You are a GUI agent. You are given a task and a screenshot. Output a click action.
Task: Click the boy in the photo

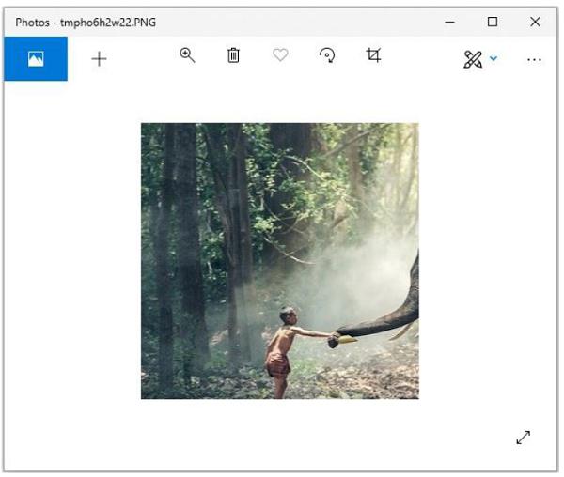coord(280,347)
